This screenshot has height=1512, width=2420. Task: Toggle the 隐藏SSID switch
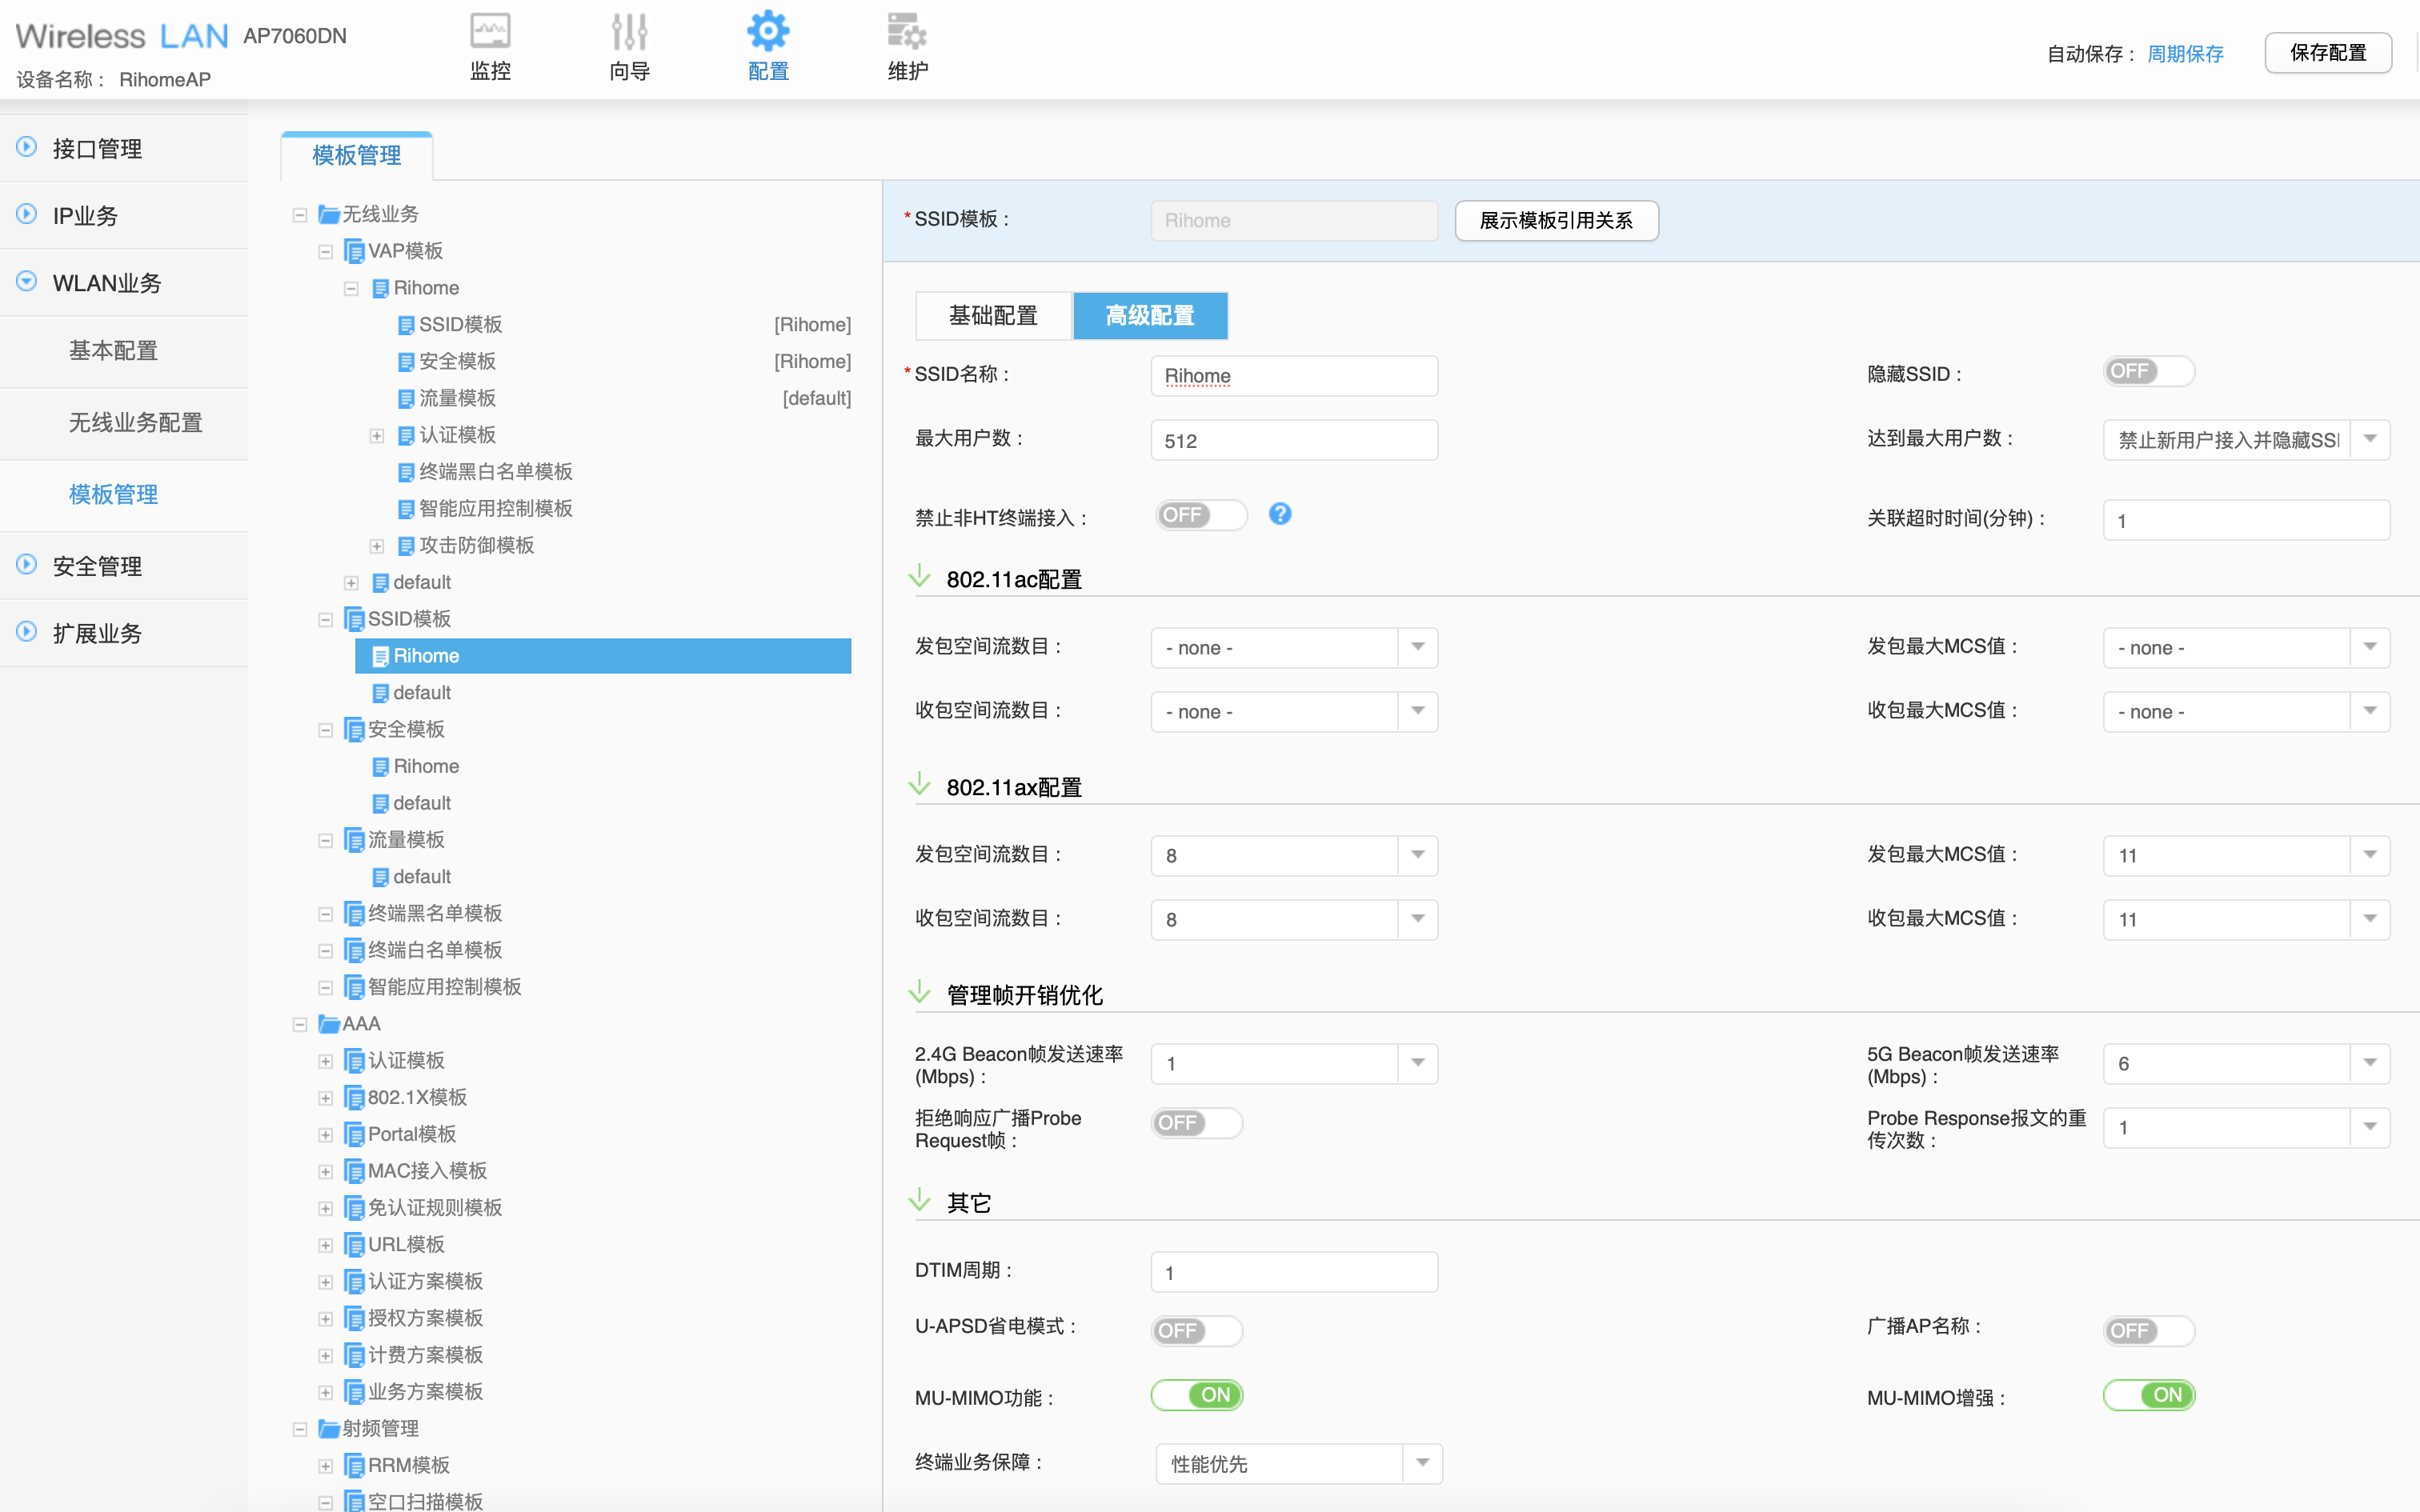tap(2149, 371)
